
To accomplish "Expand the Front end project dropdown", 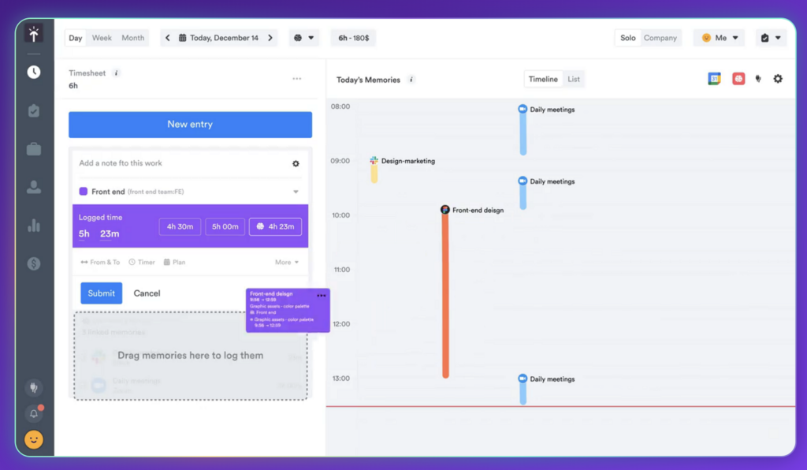I will click(296, 192).
